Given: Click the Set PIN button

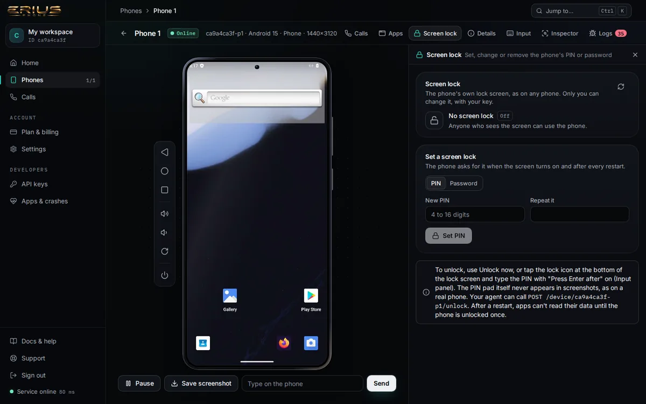Looking at the screenshot, I should [x=448, y=236].
